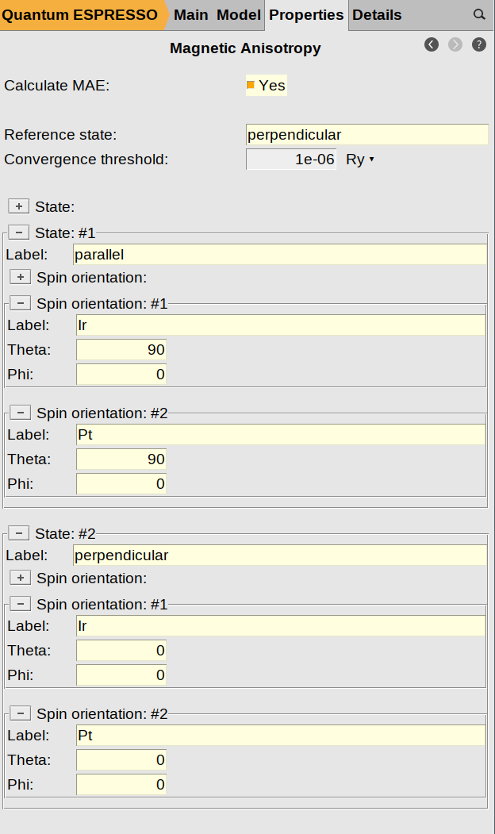This screenshot has height=834, width=495.
Task: Edit the Reference state field
Action: pyautogui.click(x=366, y=135)
